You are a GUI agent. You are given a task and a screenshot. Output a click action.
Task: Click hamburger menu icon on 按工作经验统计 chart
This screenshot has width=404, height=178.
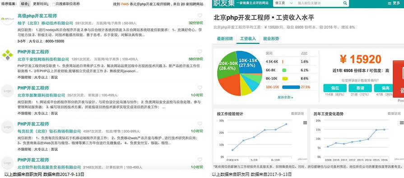(305, 123)
